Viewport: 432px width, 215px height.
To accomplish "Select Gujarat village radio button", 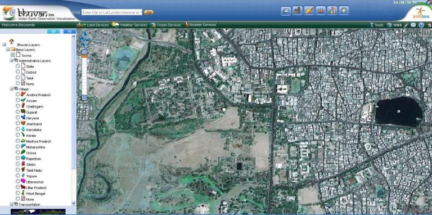I will point(17,111).
